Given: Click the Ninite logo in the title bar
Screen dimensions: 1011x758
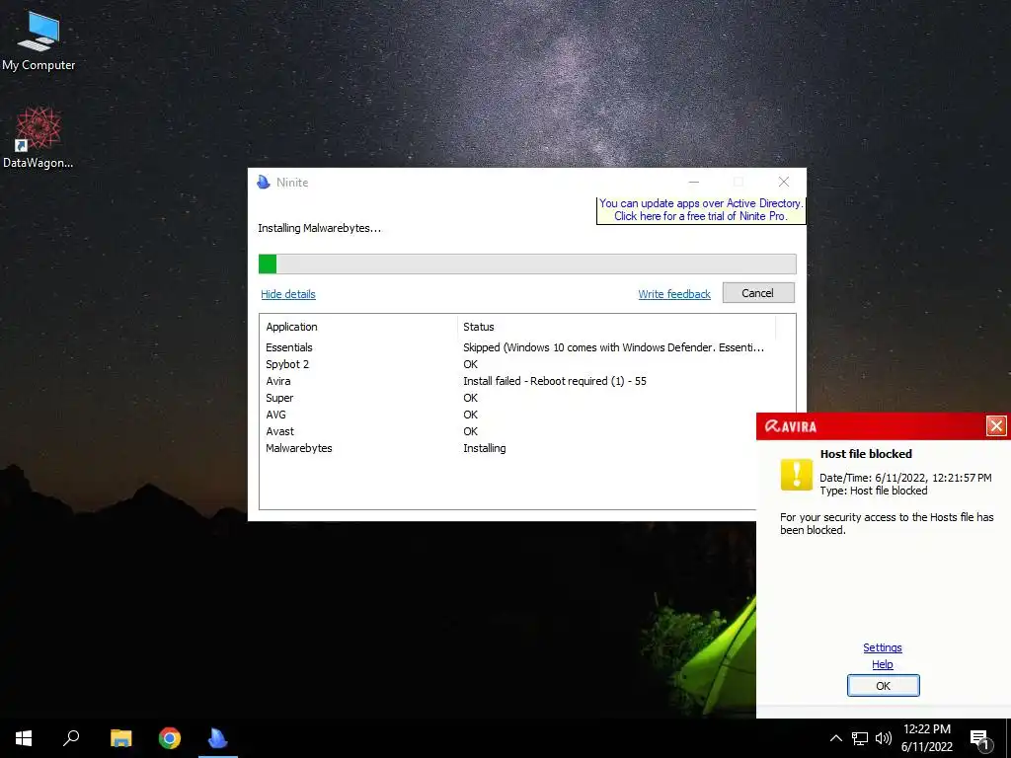Looking at the screenshot, I should coord(263,183).
